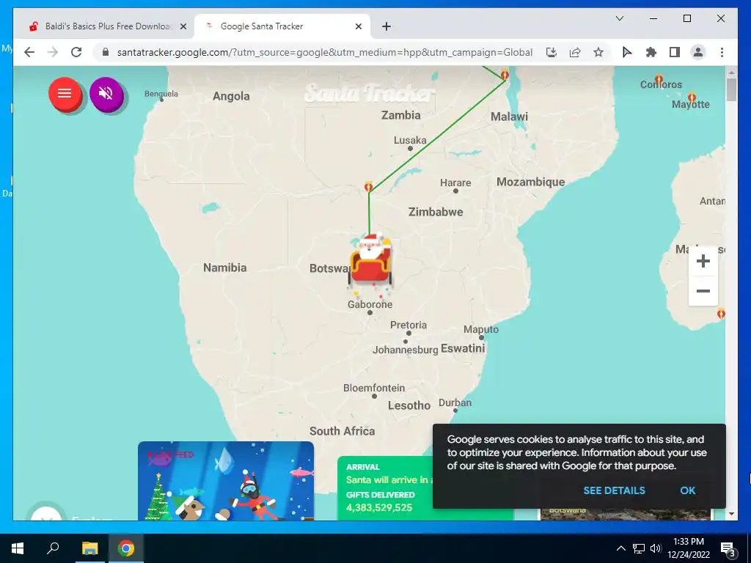Click the gift marker near Malawi
Screen dimensions: 751x563
point(505,74)
